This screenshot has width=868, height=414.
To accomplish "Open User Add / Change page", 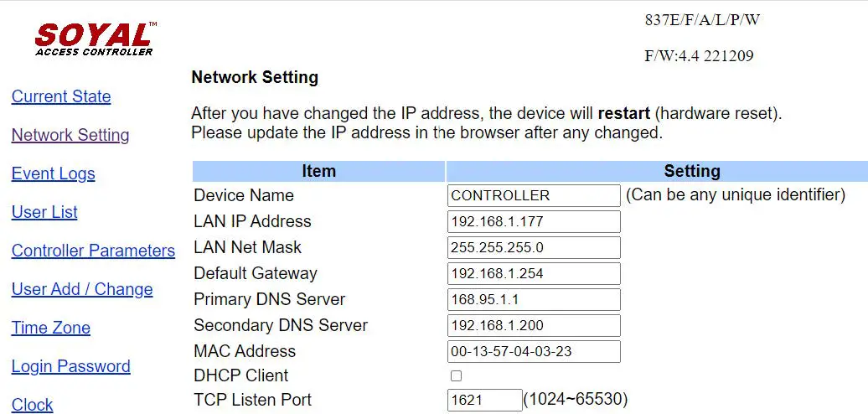I will click(82, 289).
